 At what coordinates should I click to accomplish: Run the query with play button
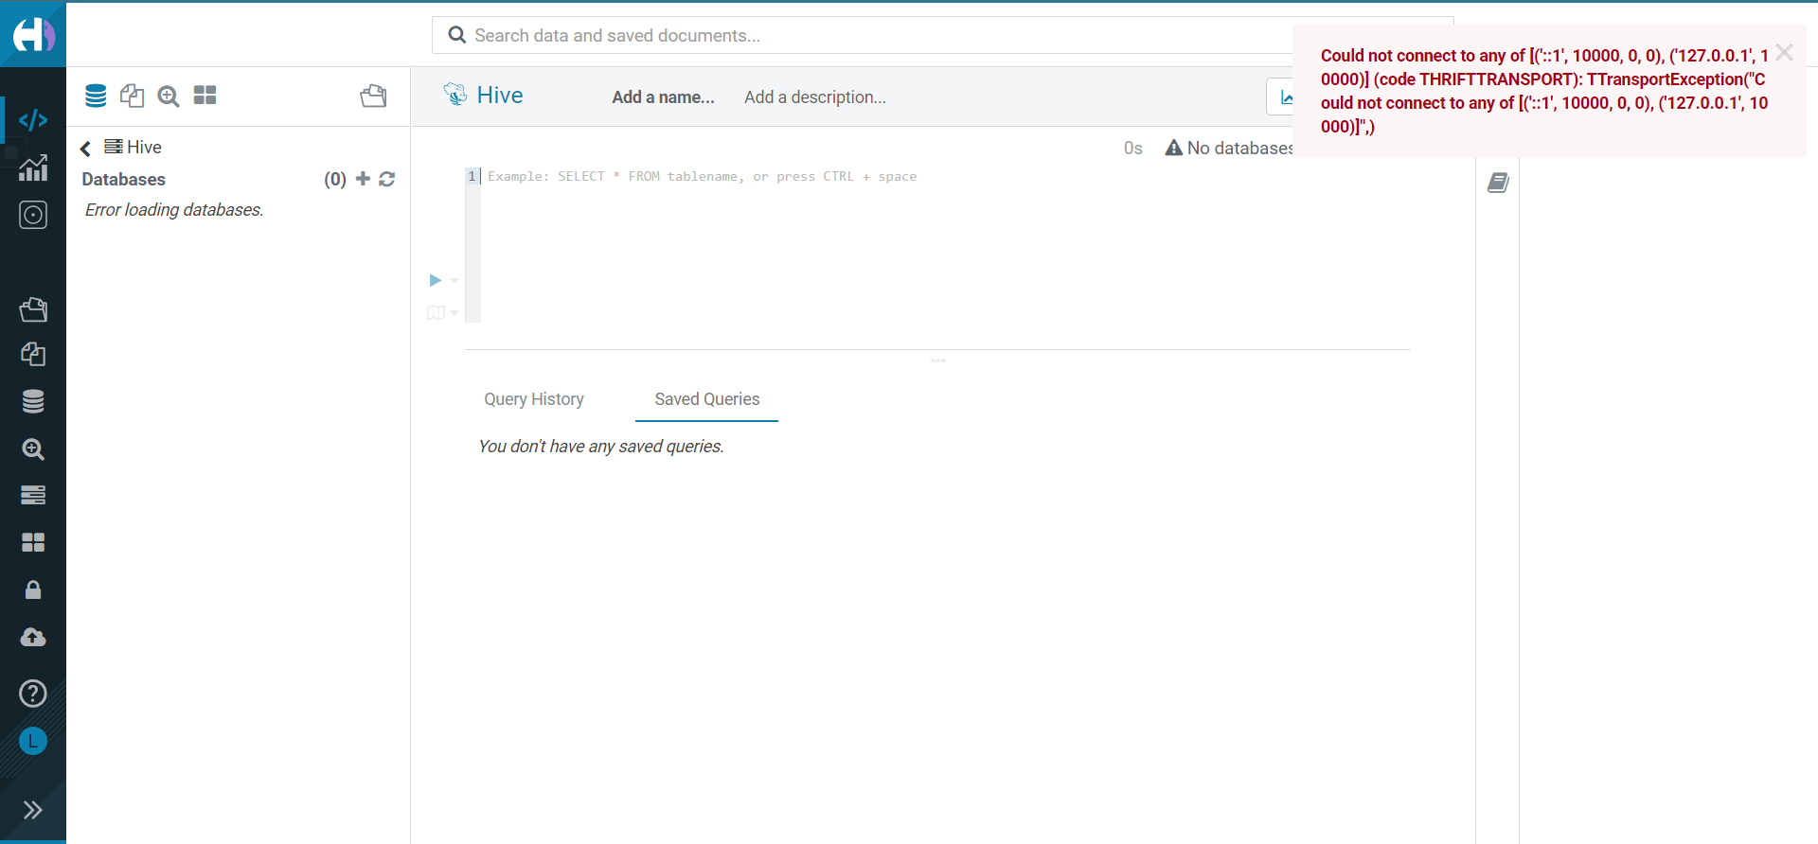[x=435, y=280]
